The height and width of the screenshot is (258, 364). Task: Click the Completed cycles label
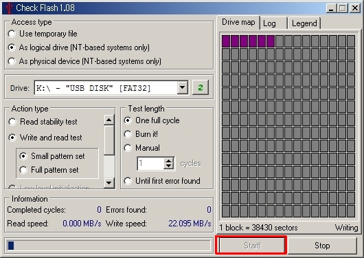(36, 210)
